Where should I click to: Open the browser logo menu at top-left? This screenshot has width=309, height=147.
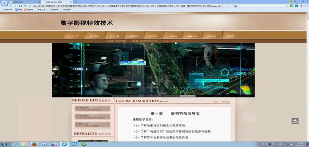(4, 3)
